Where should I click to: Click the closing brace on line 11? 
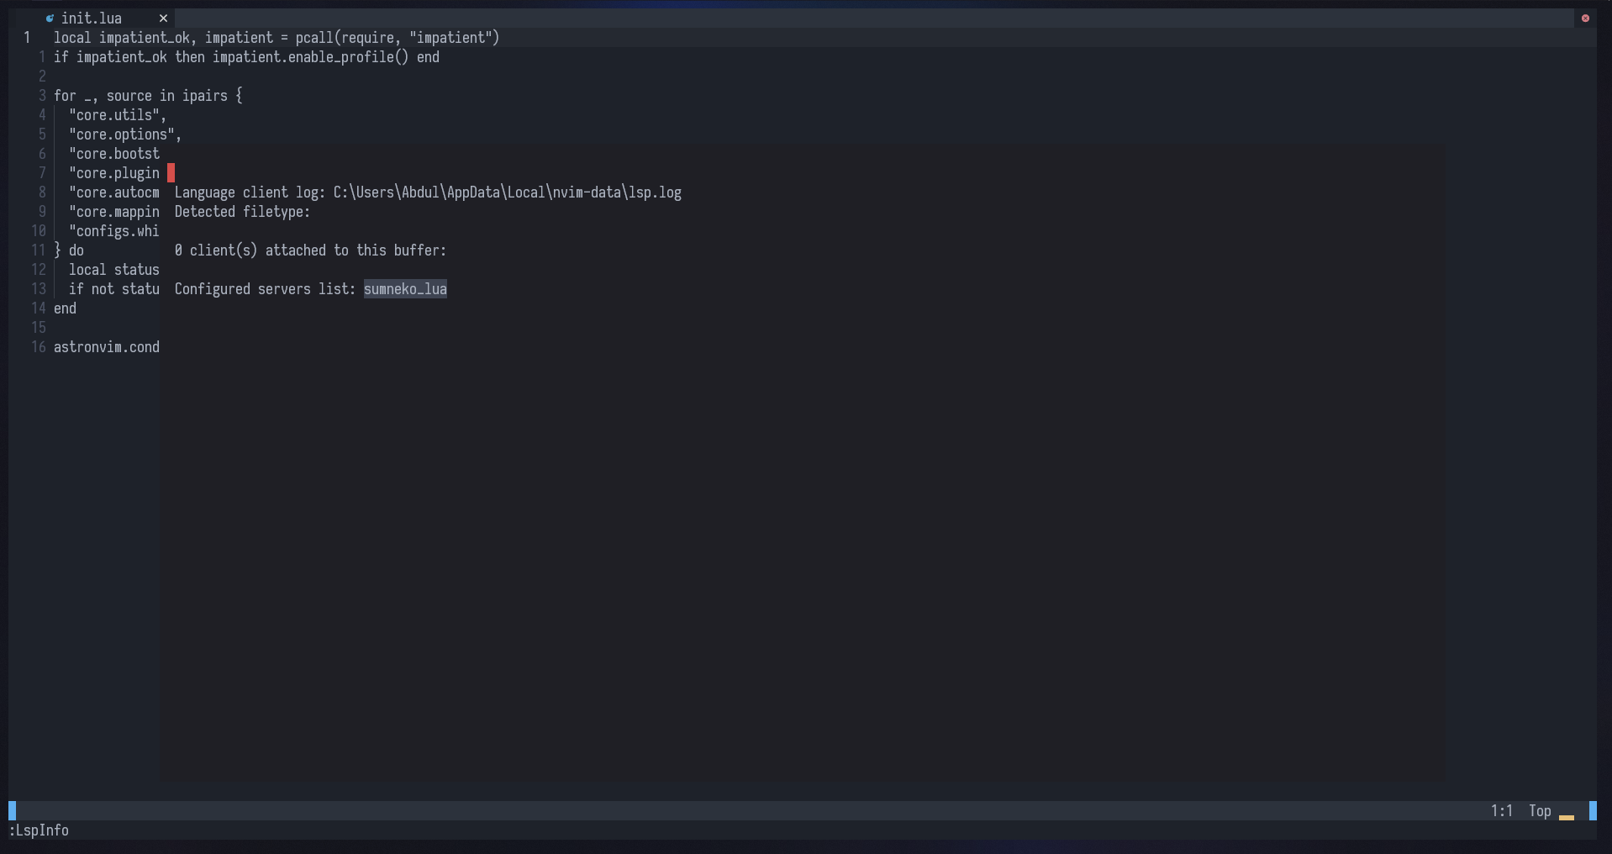pyautogui.click(x=56, y=250)
